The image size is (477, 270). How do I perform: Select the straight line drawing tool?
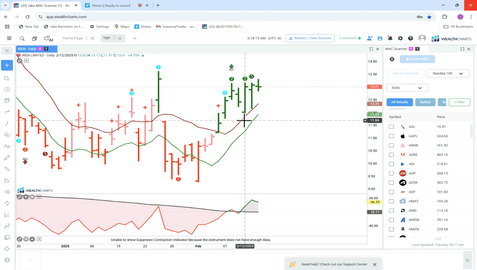coord(7,123)
